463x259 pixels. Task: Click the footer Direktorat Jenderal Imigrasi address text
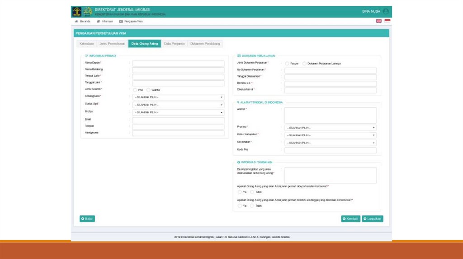click(232, 237)
